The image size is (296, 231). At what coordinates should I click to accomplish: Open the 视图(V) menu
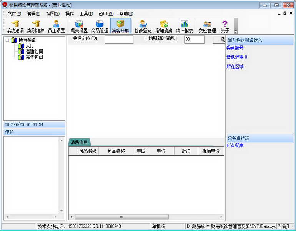(x=53, y=13)
